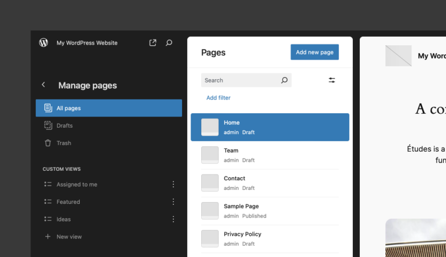Open the Trash view
Viewport: 446px width, 257px height.
(109, 143)
